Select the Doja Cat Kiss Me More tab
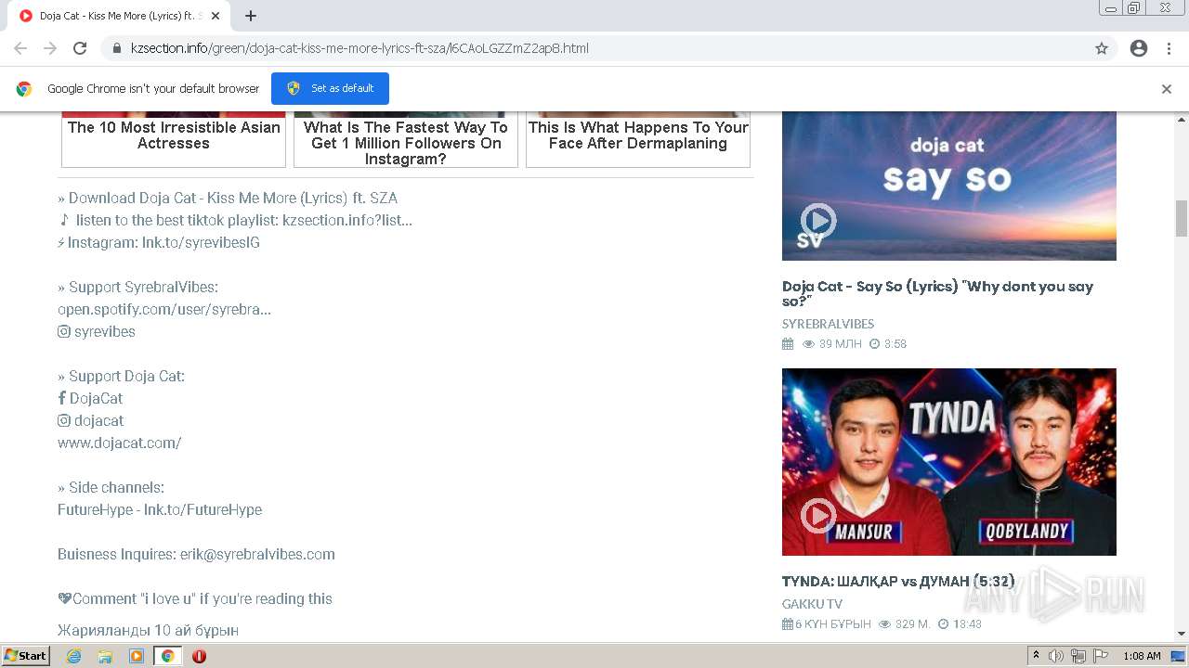The width and height of the screenshot is (1189, 668). tap(119, 16)
